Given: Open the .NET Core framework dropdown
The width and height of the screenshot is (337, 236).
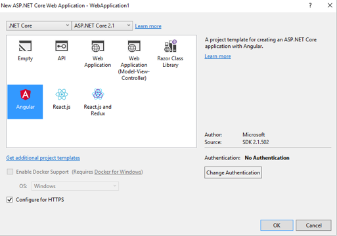Looking at the screenshot, I should [x=39, y=26].
